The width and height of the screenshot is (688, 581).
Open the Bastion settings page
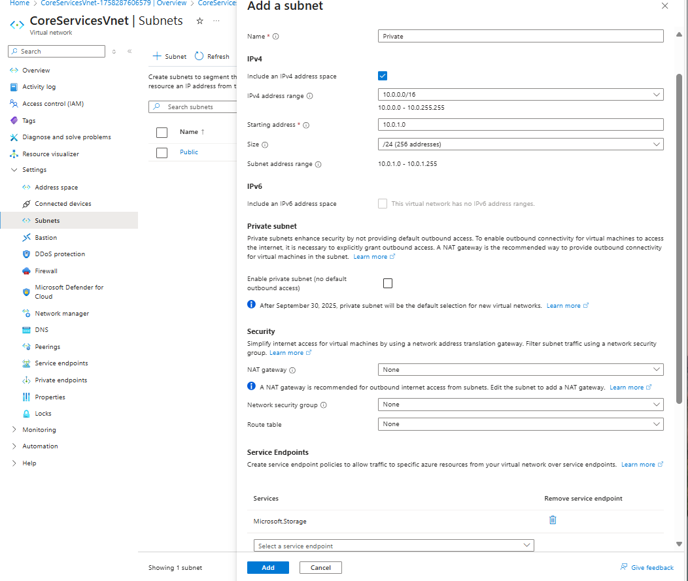point(46,238)
